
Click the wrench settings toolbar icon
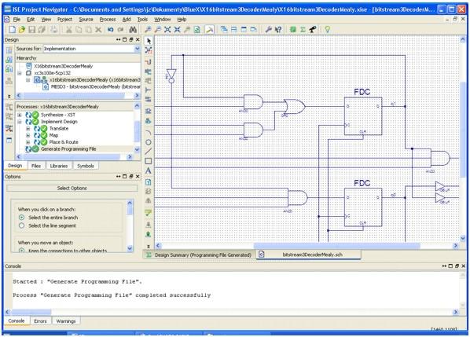[269, 29]
